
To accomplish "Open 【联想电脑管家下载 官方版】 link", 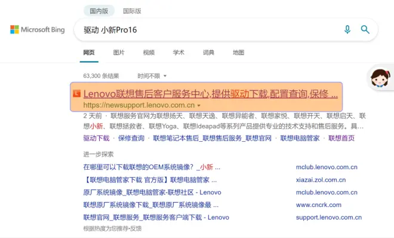I will click(x=150, y=179).
